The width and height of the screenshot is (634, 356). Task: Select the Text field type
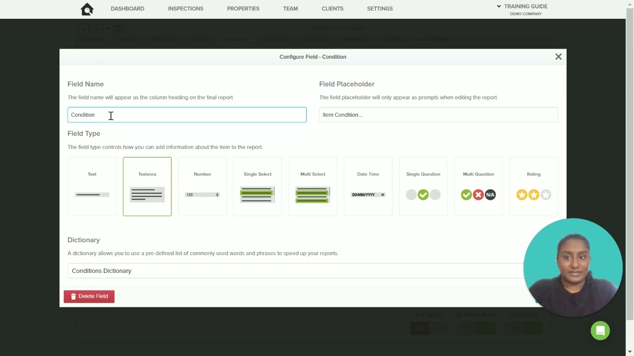(x=92, y=186)
